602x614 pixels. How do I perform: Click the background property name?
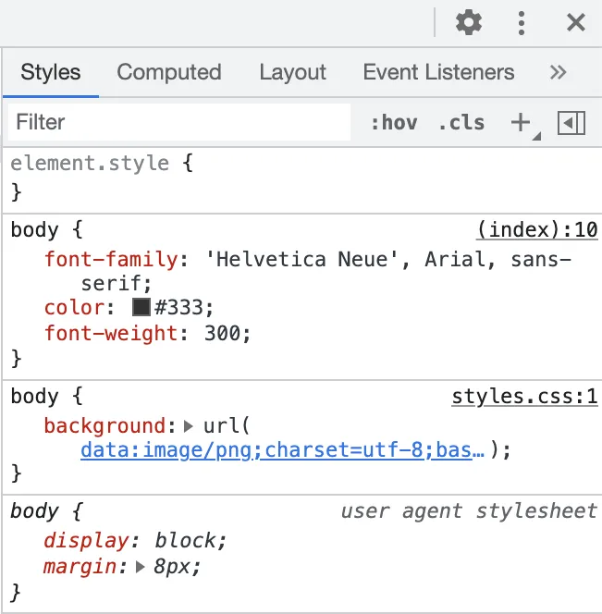pyautogui.click(x=105, y=426)
